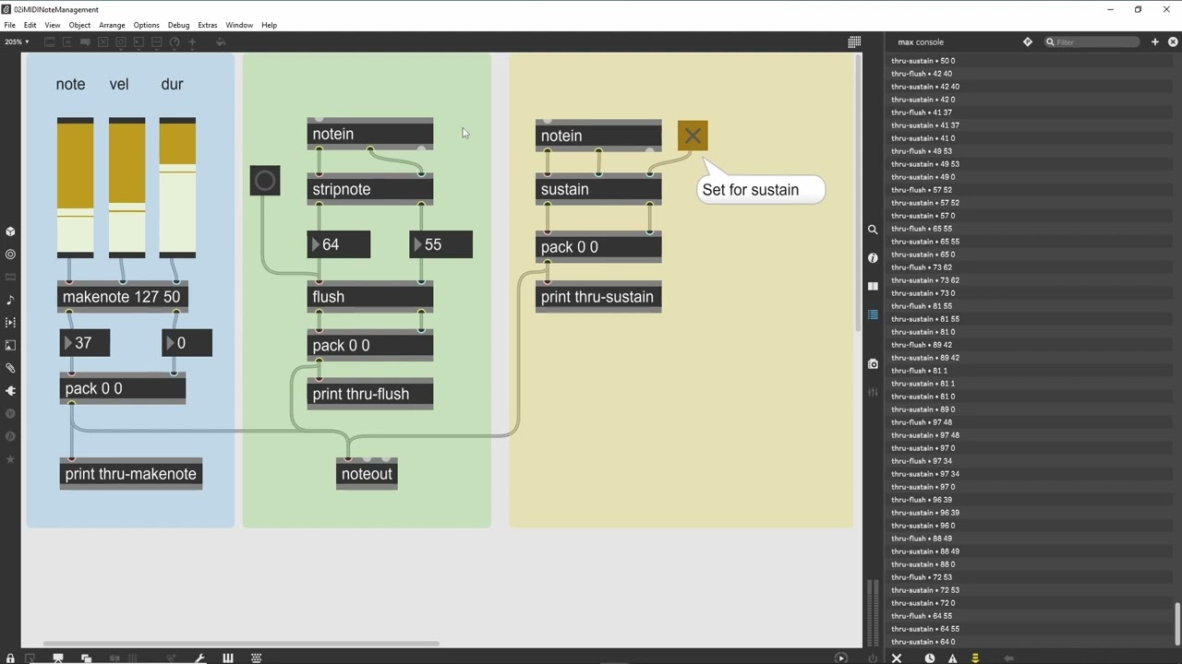Close the max console panel
The image size is (1182, 664).
click(x=1173, y=41)
